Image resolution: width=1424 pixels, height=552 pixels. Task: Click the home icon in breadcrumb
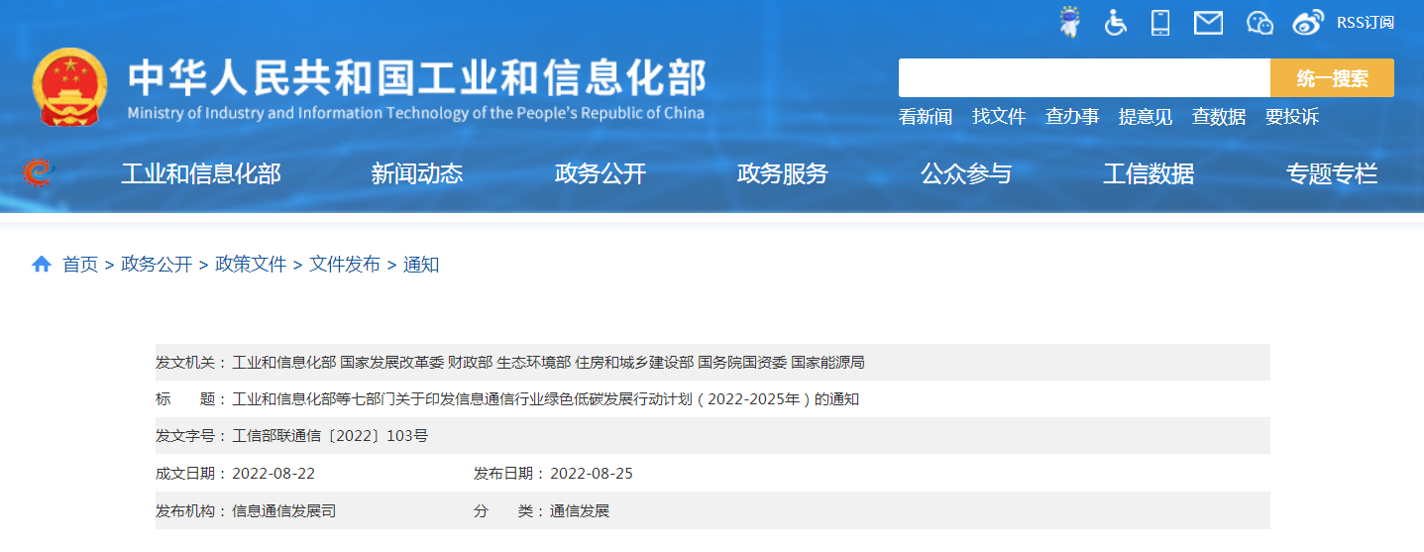point(42,265)
